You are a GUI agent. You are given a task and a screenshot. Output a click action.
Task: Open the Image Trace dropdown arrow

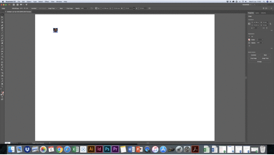56,8
